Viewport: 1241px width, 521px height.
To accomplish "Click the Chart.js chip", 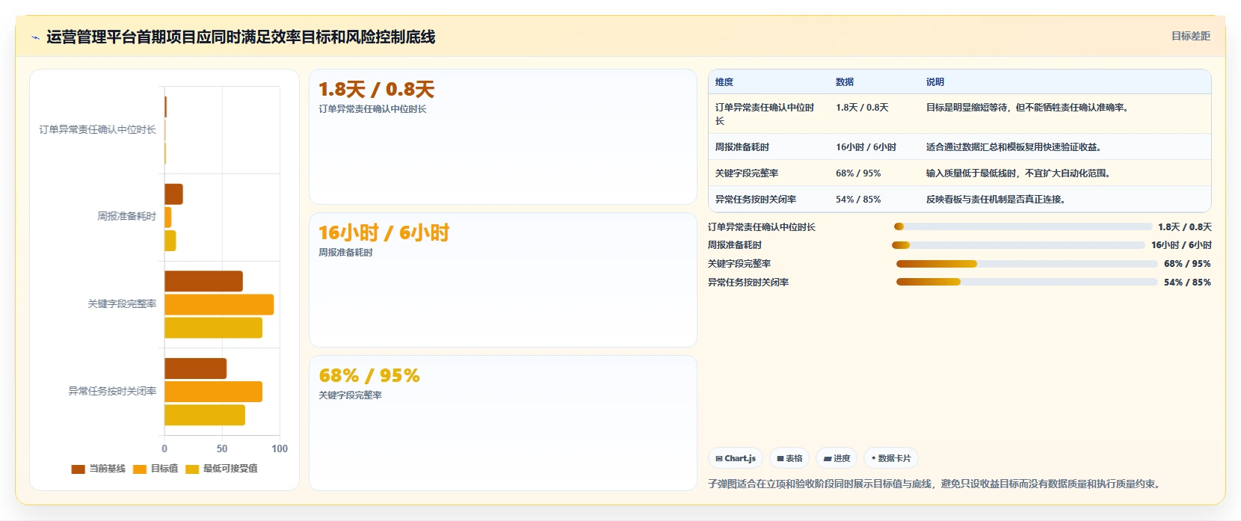I will (736, 458).
